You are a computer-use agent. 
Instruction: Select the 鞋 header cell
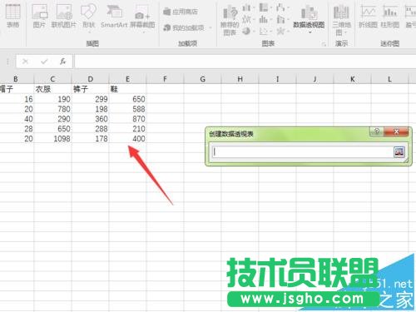pyautogui.click(x=127, y=89)
